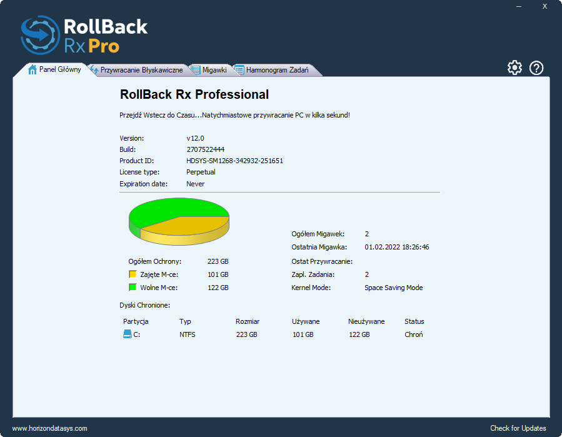
Task: Click the Never expiration date value
Action: pyautogui.click(x=195, y=184)
